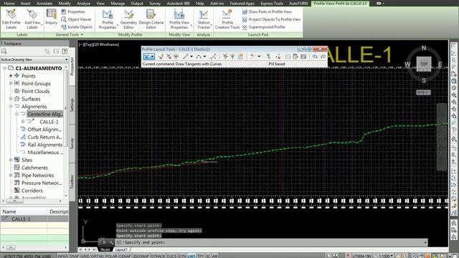Click Toolspace help icon
459x258 pixels.
click(65, 51)
